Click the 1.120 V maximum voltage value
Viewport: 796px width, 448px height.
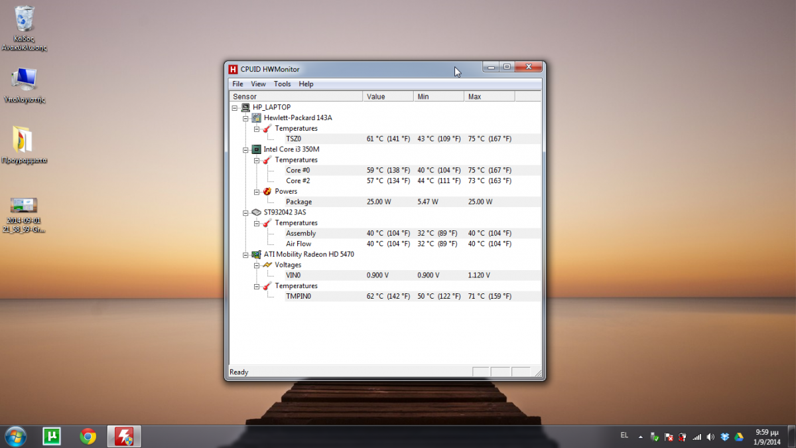click(x=480, y=275)
